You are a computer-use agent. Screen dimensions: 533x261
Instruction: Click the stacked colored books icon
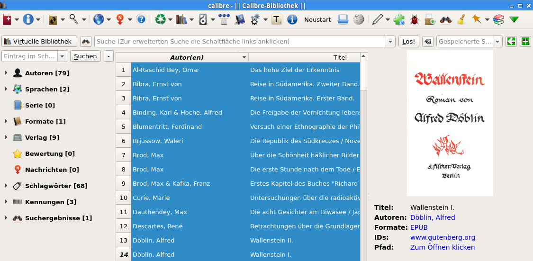pos(499,19)
